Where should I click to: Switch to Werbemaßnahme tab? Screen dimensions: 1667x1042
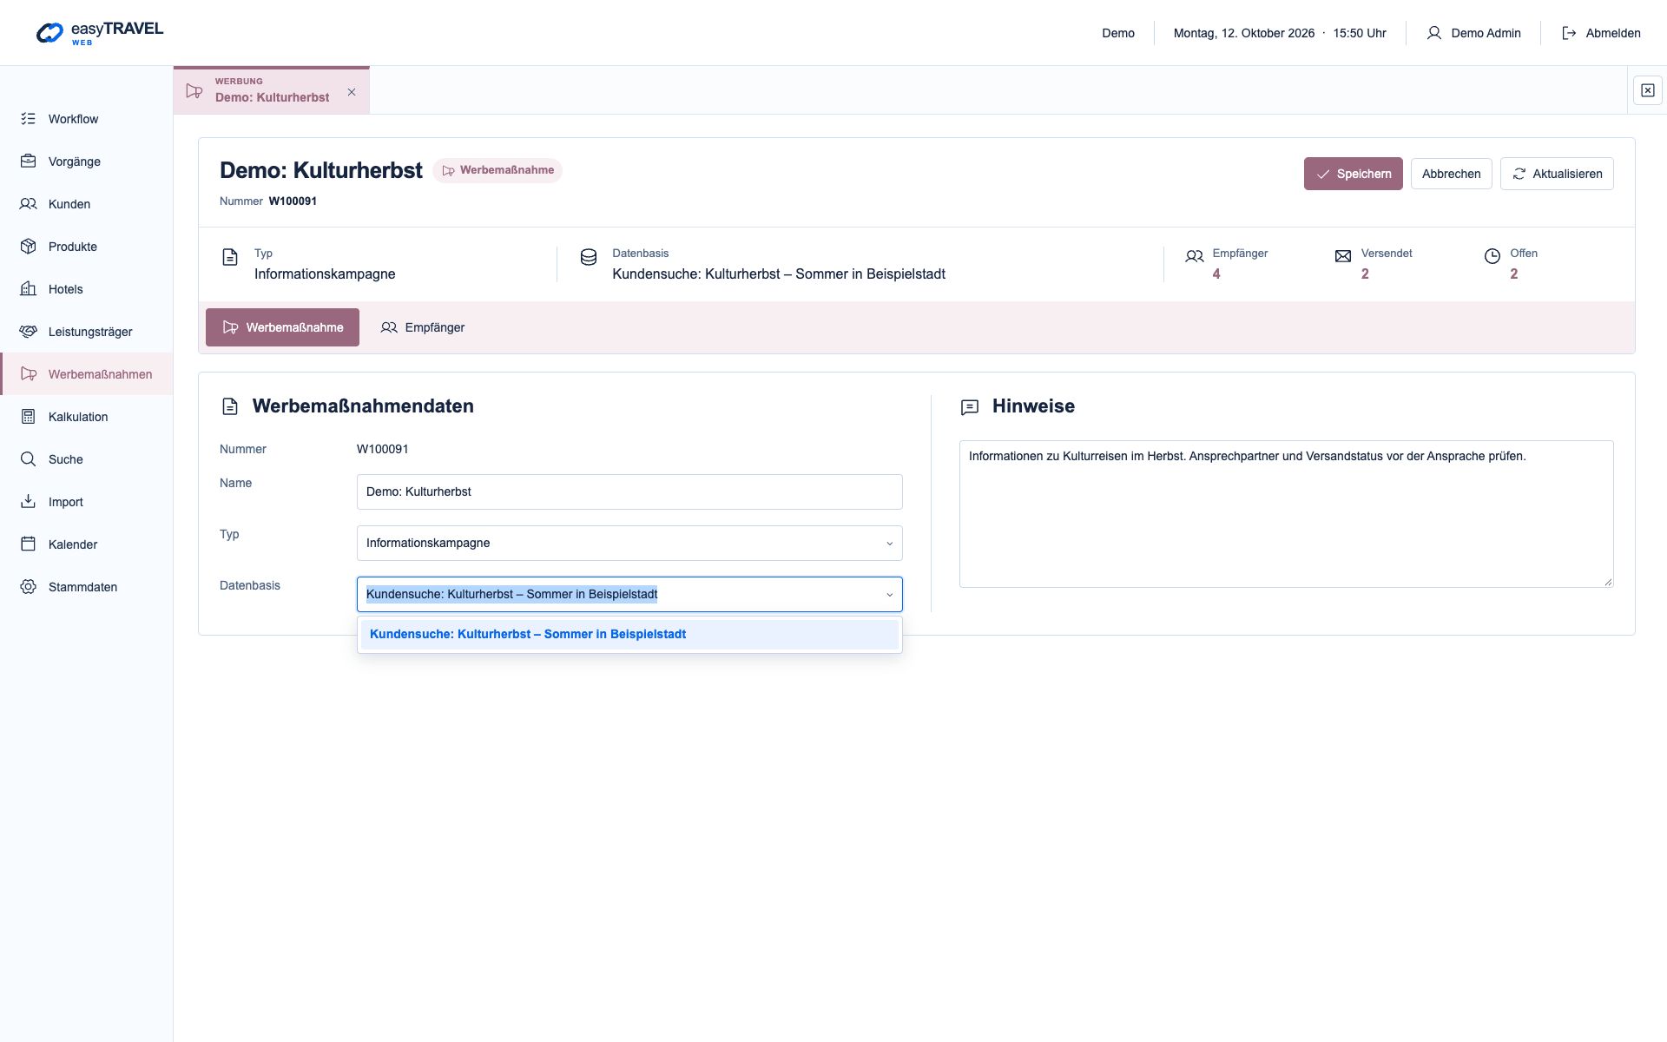[282, 327]
